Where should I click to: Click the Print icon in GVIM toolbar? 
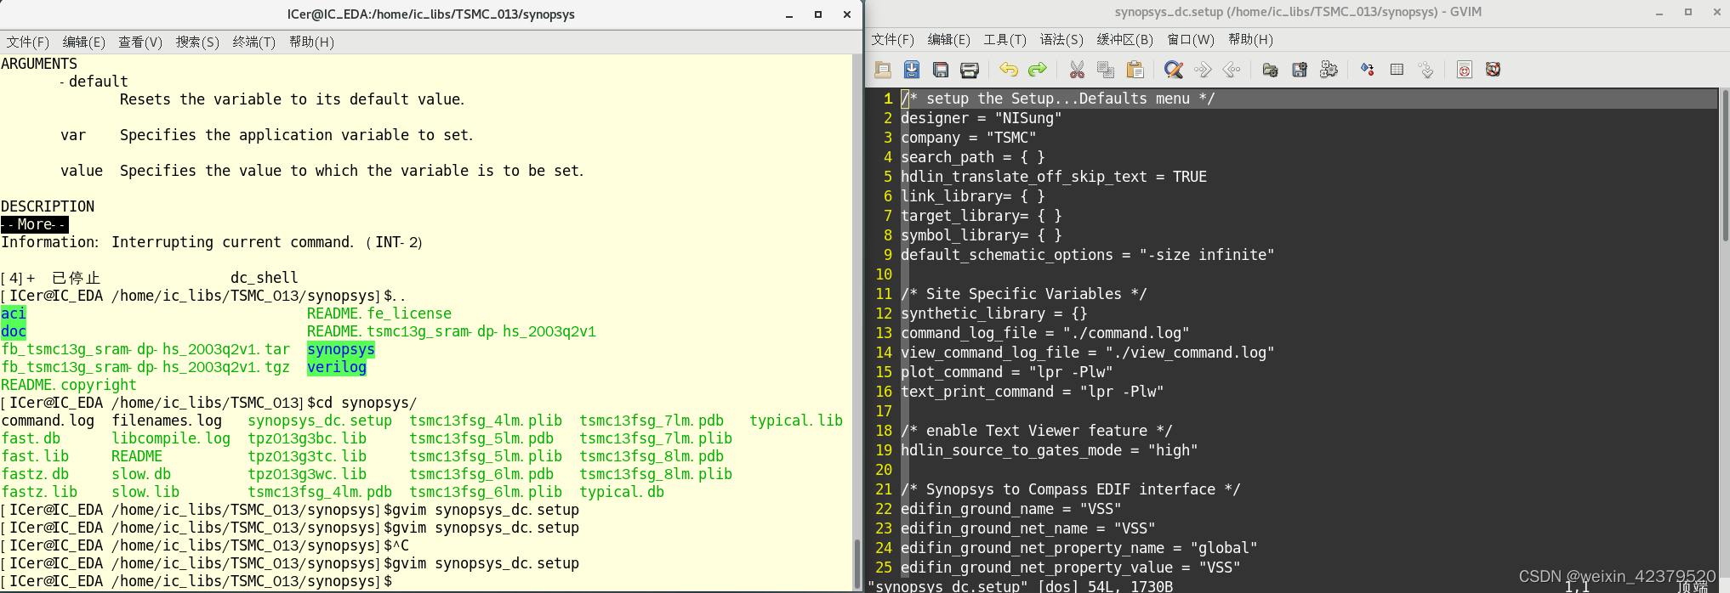click(x=970, y=70)
